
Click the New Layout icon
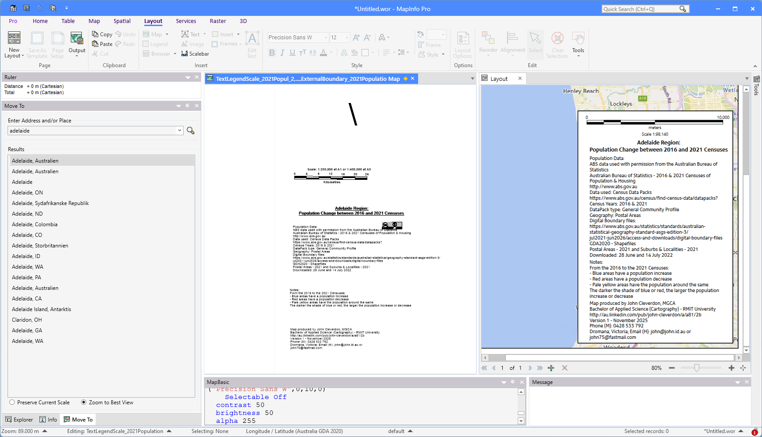pos(14,38)
